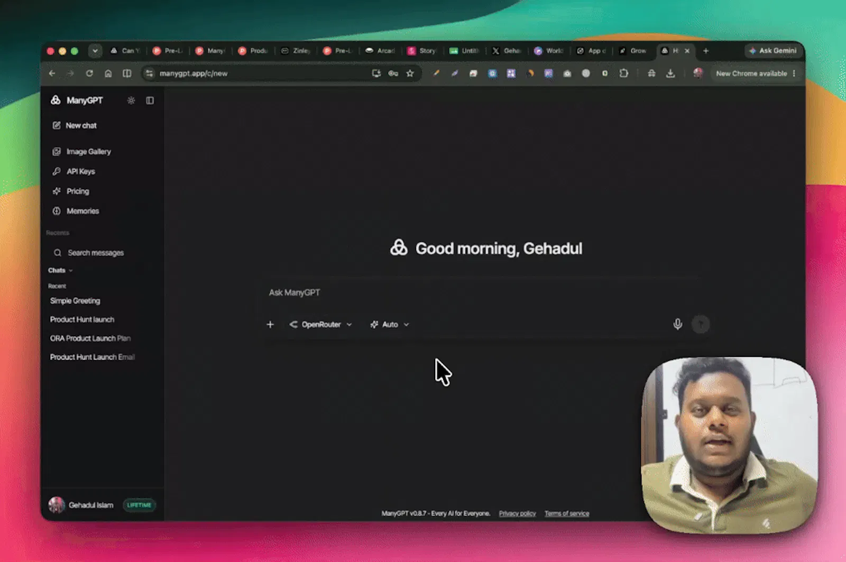Start a New chat
846x562 pixels.
tap(75, 125)
